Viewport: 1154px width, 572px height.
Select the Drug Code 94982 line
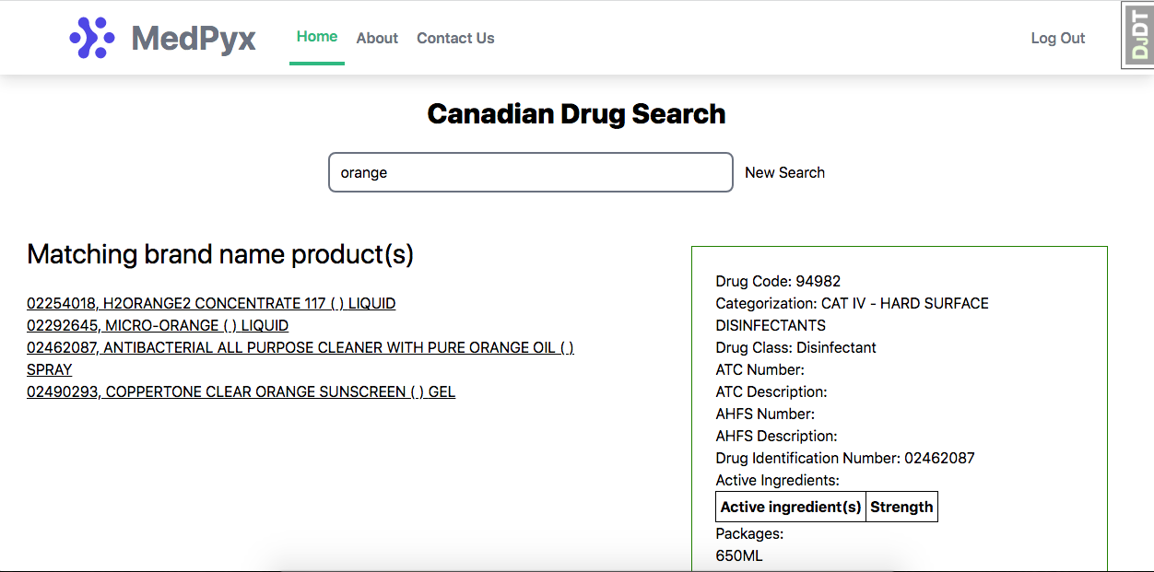778,281
